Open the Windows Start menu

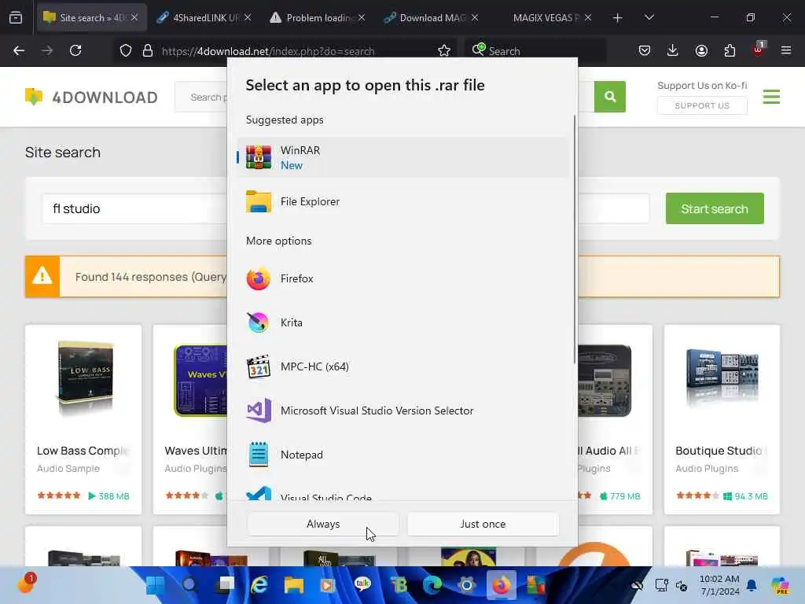pos(155,585)
